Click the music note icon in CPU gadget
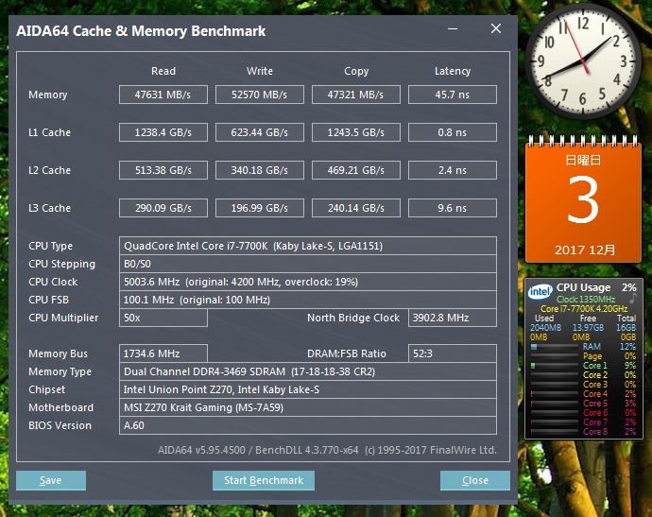This screenshot has width=652, height=517. coord(633,298)
